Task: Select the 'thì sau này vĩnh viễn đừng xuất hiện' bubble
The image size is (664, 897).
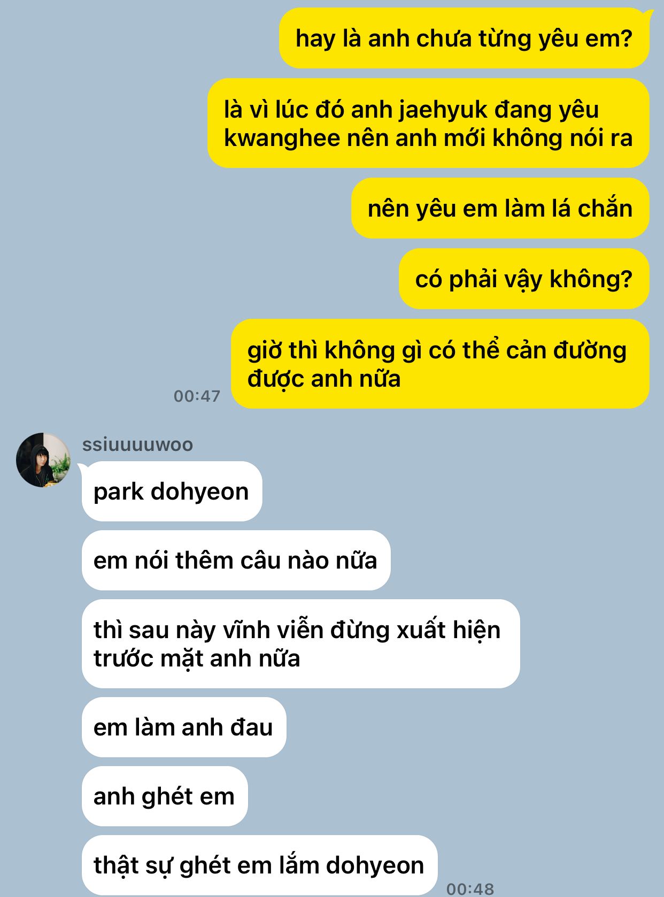Action: (300, 643)
